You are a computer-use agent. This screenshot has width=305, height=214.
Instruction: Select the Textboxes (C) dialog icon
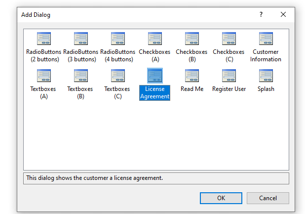coord(117,76)
